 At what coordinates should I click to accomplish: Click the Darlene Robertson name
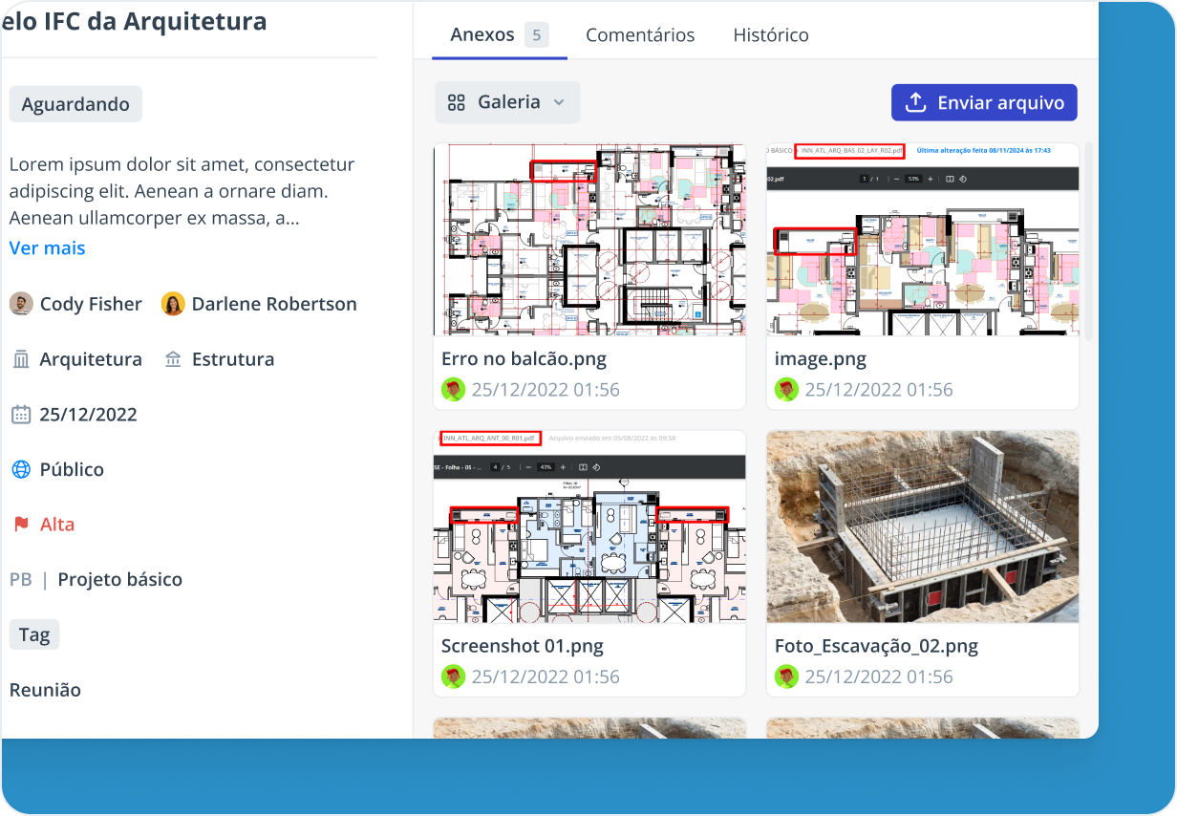(274, 304)
